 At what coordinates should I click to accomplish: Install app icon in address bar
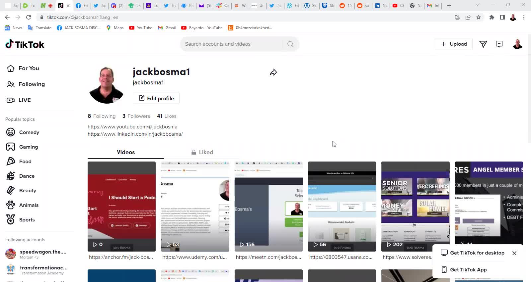pos(457,17)
